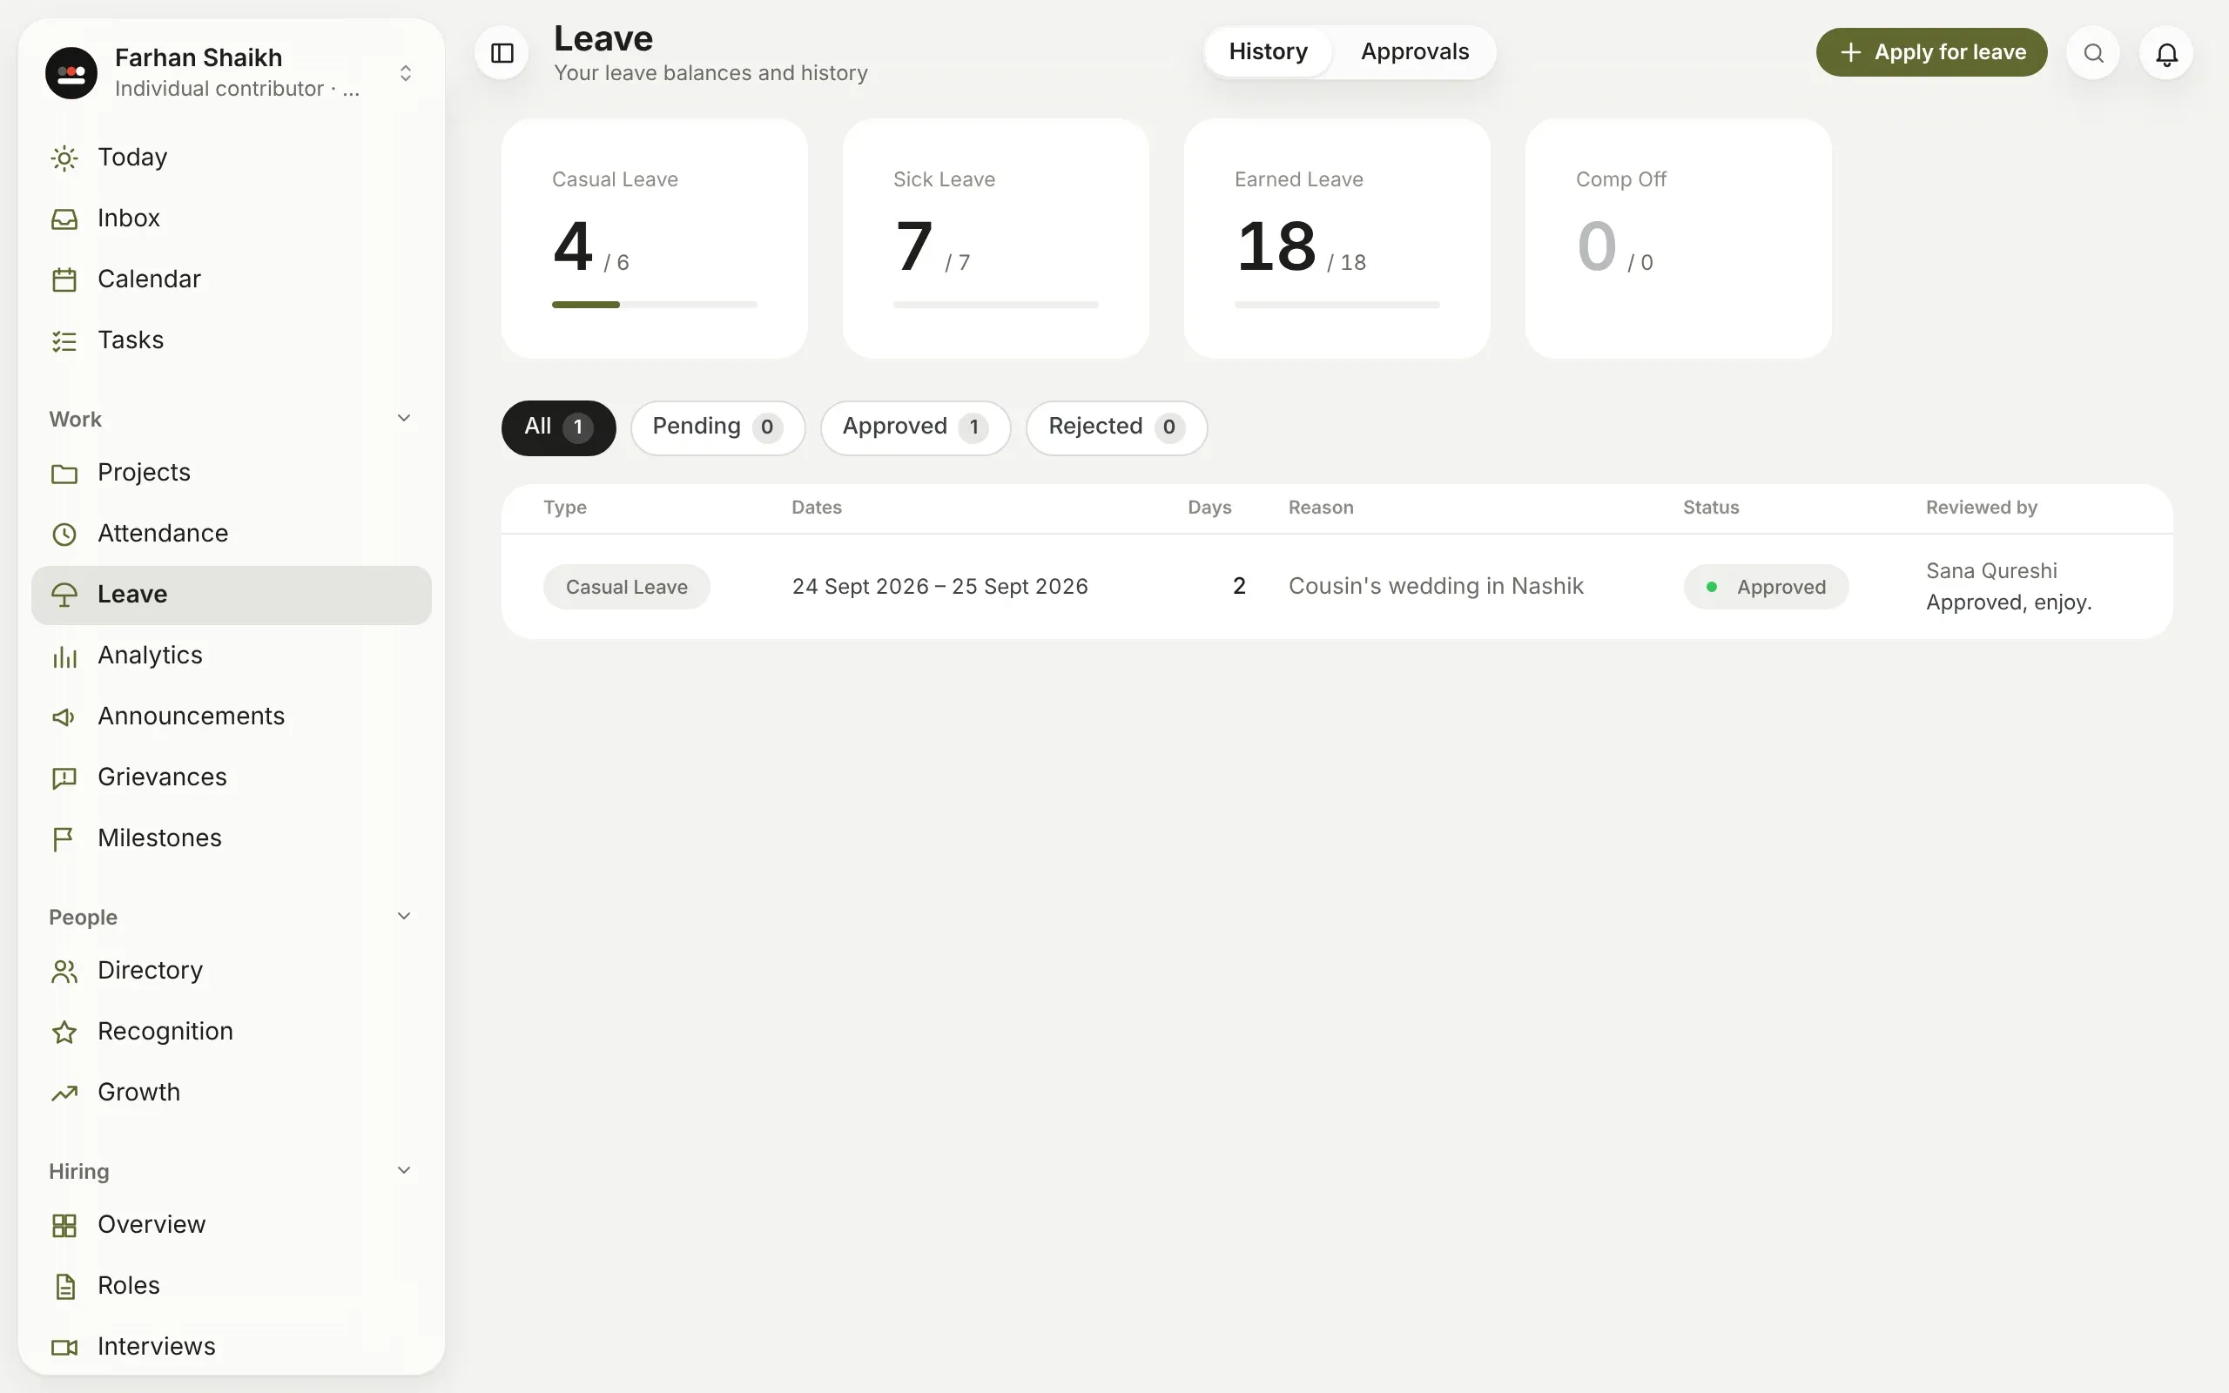Switch to the History tab
Screen dimensions: 2229x1393
[x=1269, y=51]
